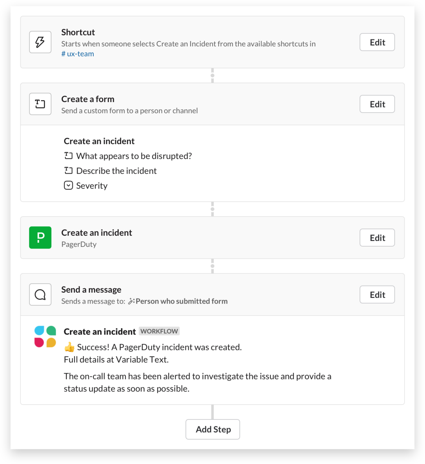Viewport: 425px width, 464px height.
Task: Click the Success message preview text
Action: pos(159,347)
